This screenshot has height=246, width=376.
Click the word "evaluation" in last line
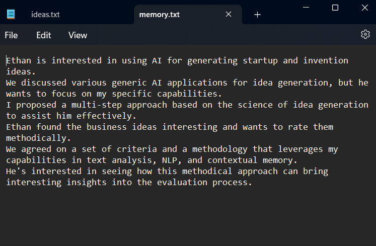click(x=182, y=183)
